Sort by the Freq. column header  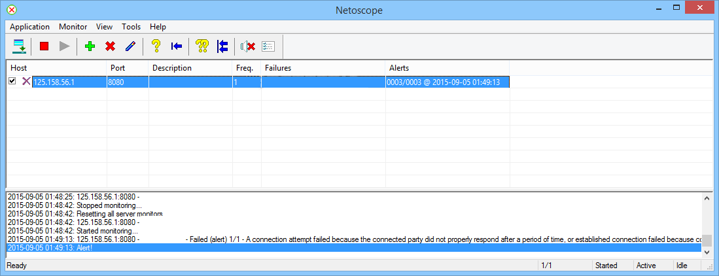point(247,68)
